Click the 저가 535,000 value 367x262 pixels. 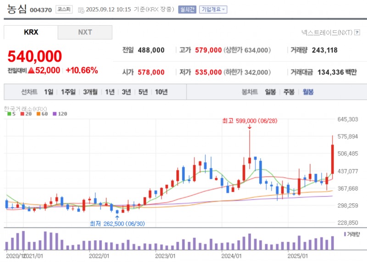click(x=208, y=72)
